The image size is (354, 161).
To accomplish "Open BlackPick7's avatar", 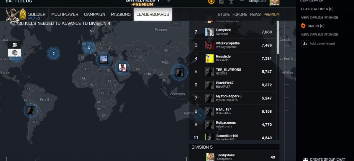I will click(209, 85).
